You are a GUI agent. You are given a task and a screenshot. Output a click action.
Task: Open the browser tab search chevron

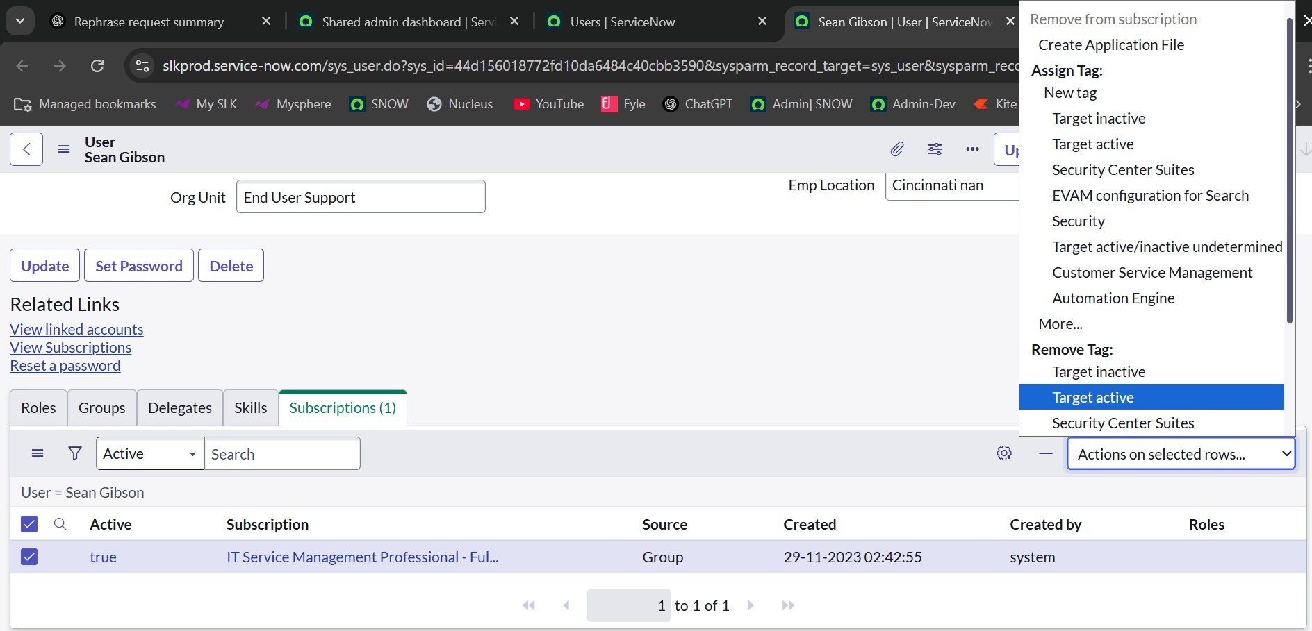click(x=20, y=22)
